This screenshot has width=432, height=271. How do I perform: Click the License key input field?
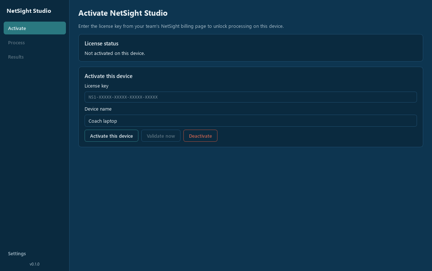click(x=250, y=97)
